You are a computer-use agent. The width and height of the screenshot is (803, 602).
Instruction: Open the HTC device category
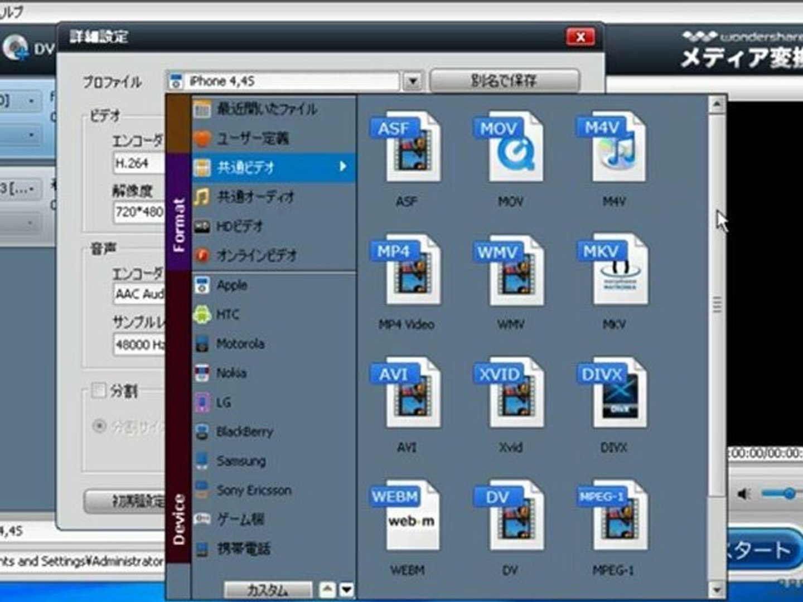[273, 314]
